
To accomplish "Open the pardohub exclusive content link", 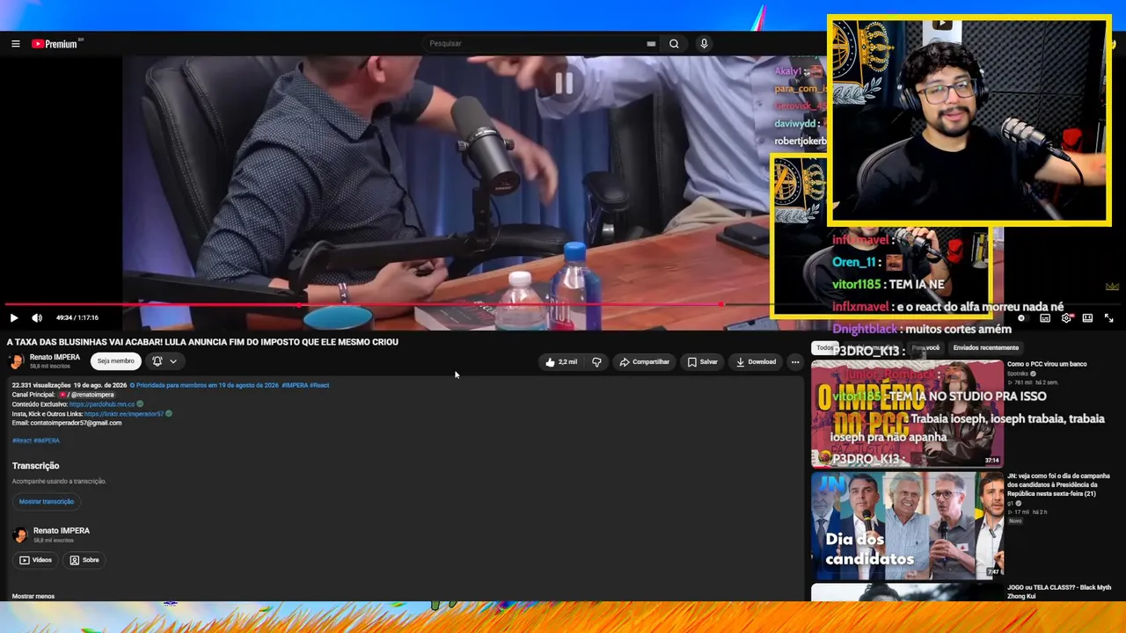I will pos(102,404).
